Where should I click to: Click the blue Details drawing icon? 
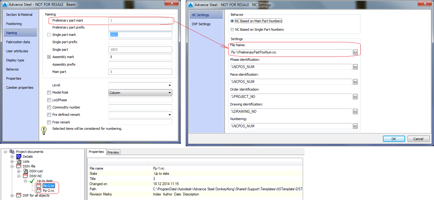click(x=19, y=157)
